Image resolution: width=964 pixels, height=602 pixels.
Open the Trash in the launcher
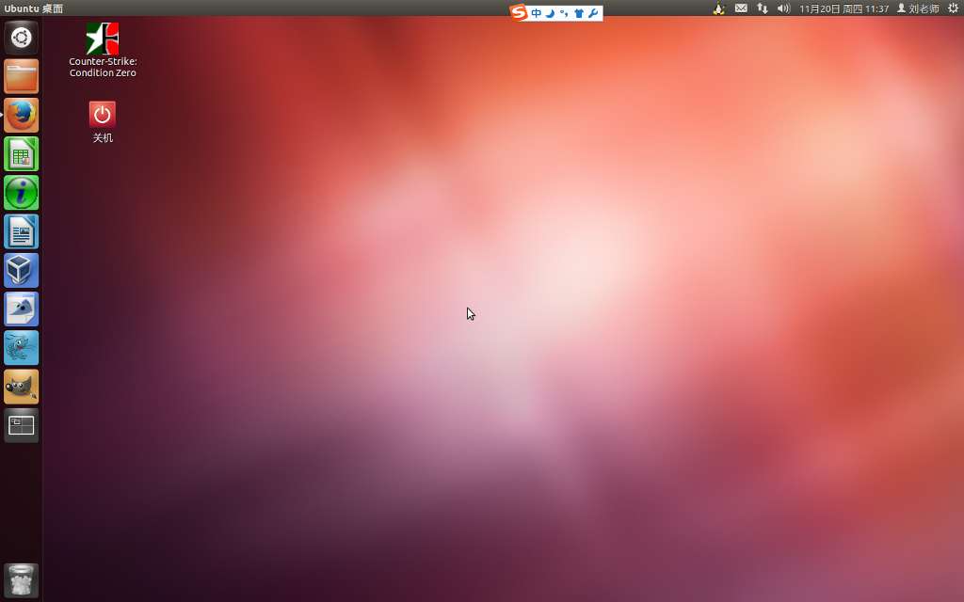21,579
